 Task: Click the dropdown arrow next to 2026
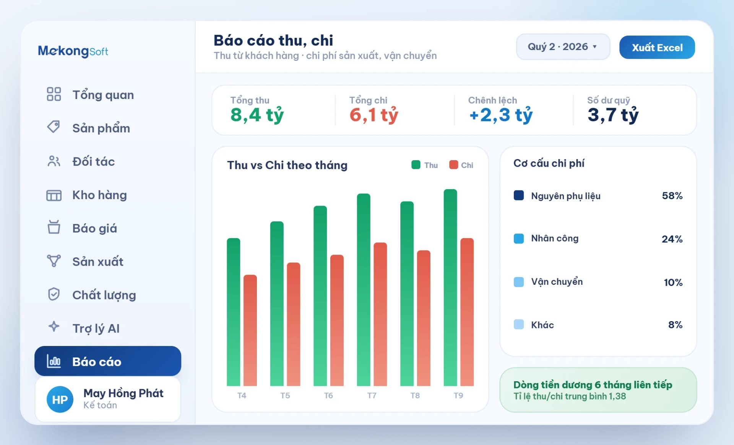(x=594, y=47)
